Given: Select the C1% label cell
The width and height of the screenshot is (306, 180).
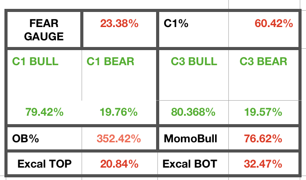Looking at the screenshot, I should click(176, 23).
